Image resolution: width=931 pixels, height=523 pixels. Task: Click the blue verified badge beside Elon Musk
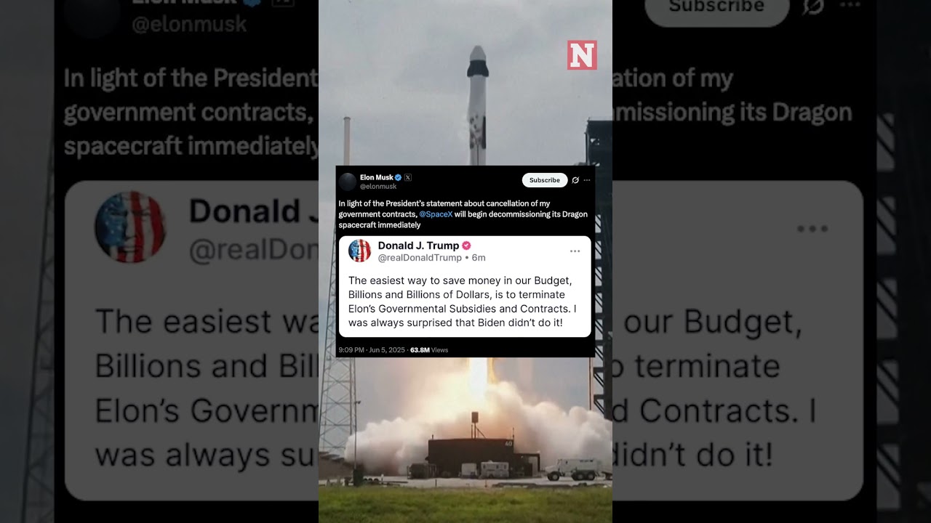[399, 177]
